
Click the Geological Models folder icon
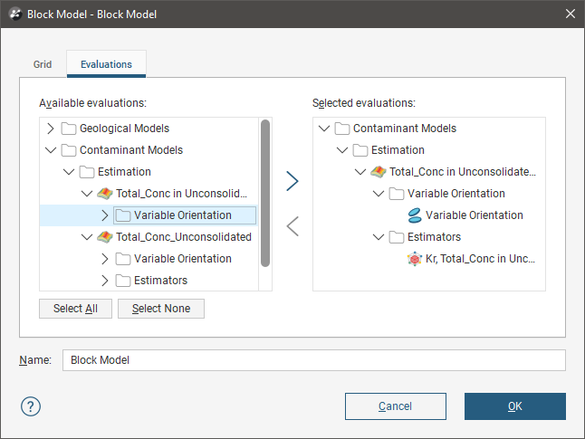point(69,129)
